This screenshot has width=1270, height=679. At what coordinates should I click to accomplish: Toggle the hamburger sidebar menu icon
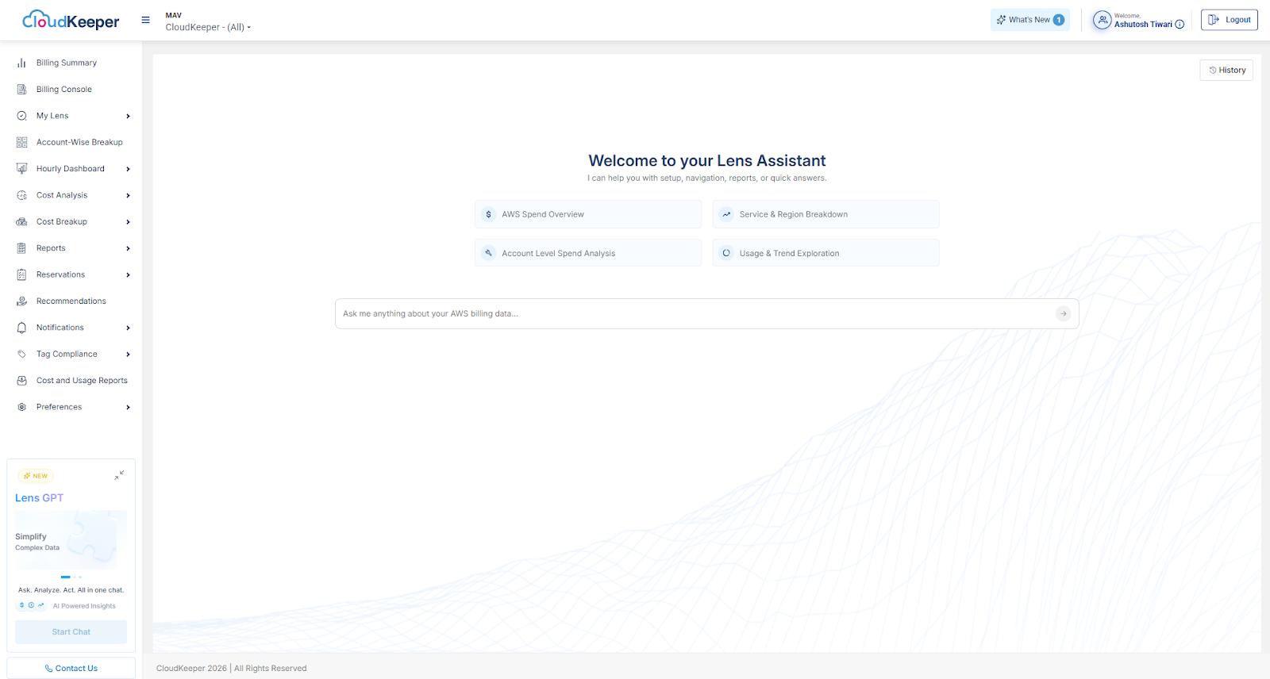(145, 20)
